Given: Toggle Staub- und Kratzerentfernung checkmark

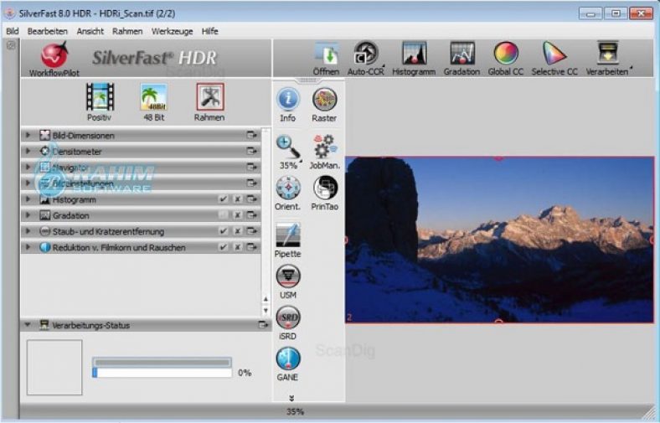Looking at the screenshot, I should (223, 231).
